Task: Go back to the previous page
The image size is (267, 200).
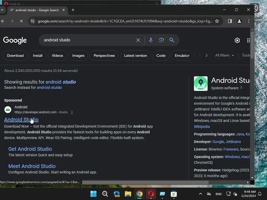Action: [3, 21]
